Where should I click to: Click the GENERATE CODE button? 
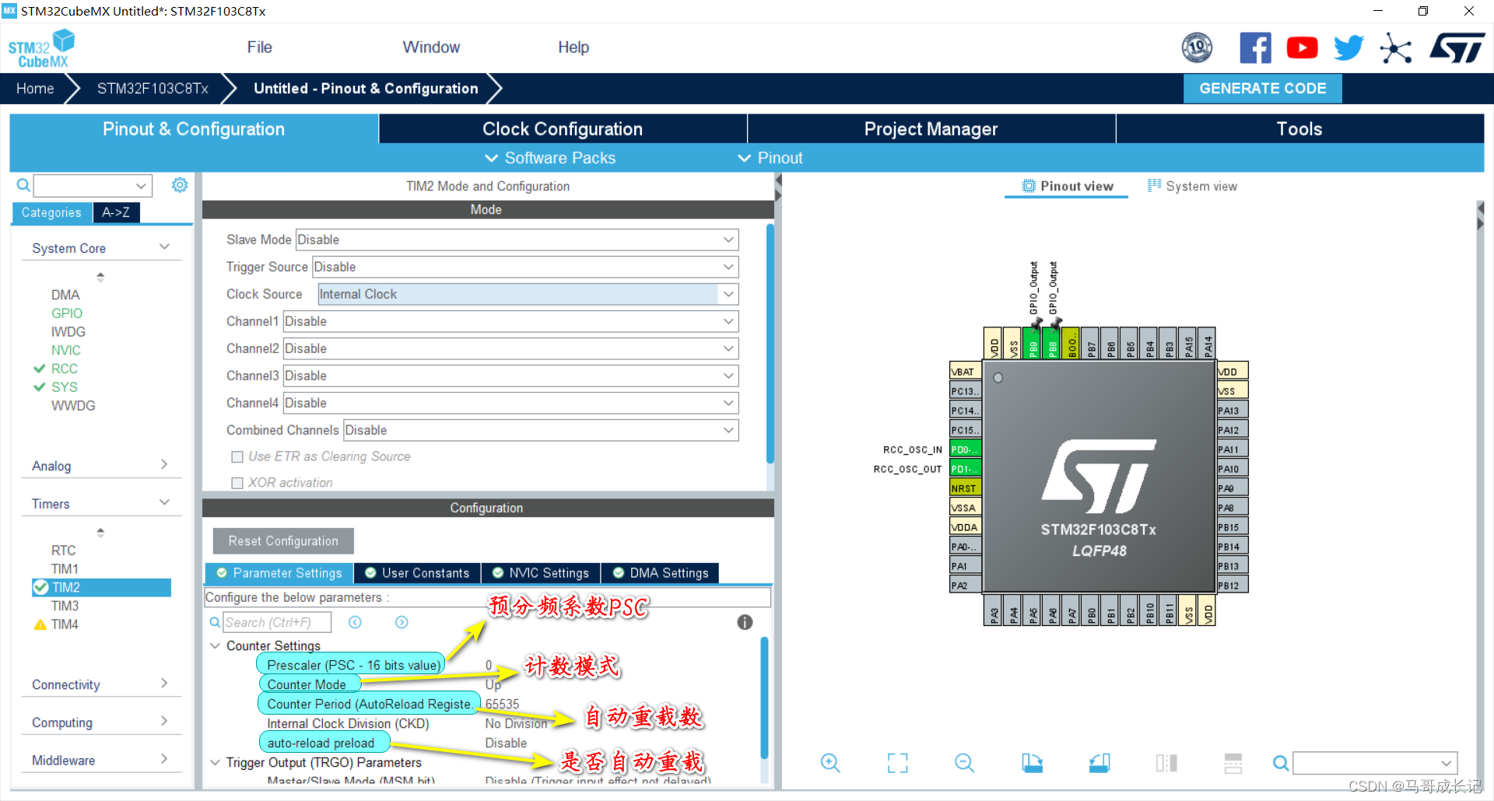pyautogui.click(x=1263, y=89)
